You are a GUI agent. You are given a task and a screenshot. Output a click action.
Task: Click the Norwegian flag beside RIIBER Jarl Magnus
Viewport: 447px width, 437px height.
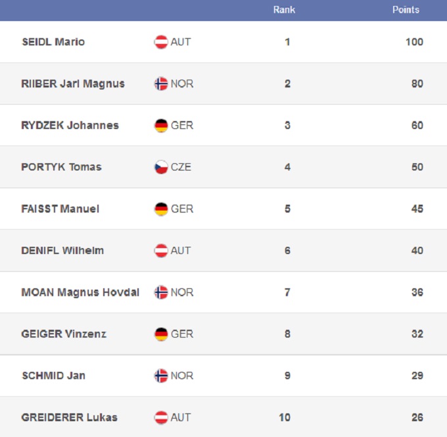[x=161, y=84]
